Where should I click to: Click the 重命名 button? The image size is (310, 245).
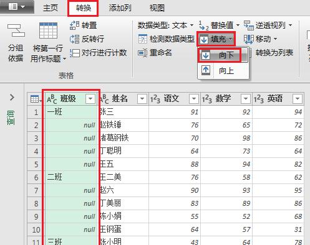coord(155,53)
